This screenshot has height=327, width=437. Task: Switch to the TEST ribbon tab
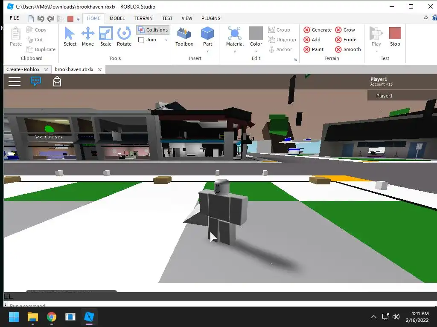click(x=167, y=18)
